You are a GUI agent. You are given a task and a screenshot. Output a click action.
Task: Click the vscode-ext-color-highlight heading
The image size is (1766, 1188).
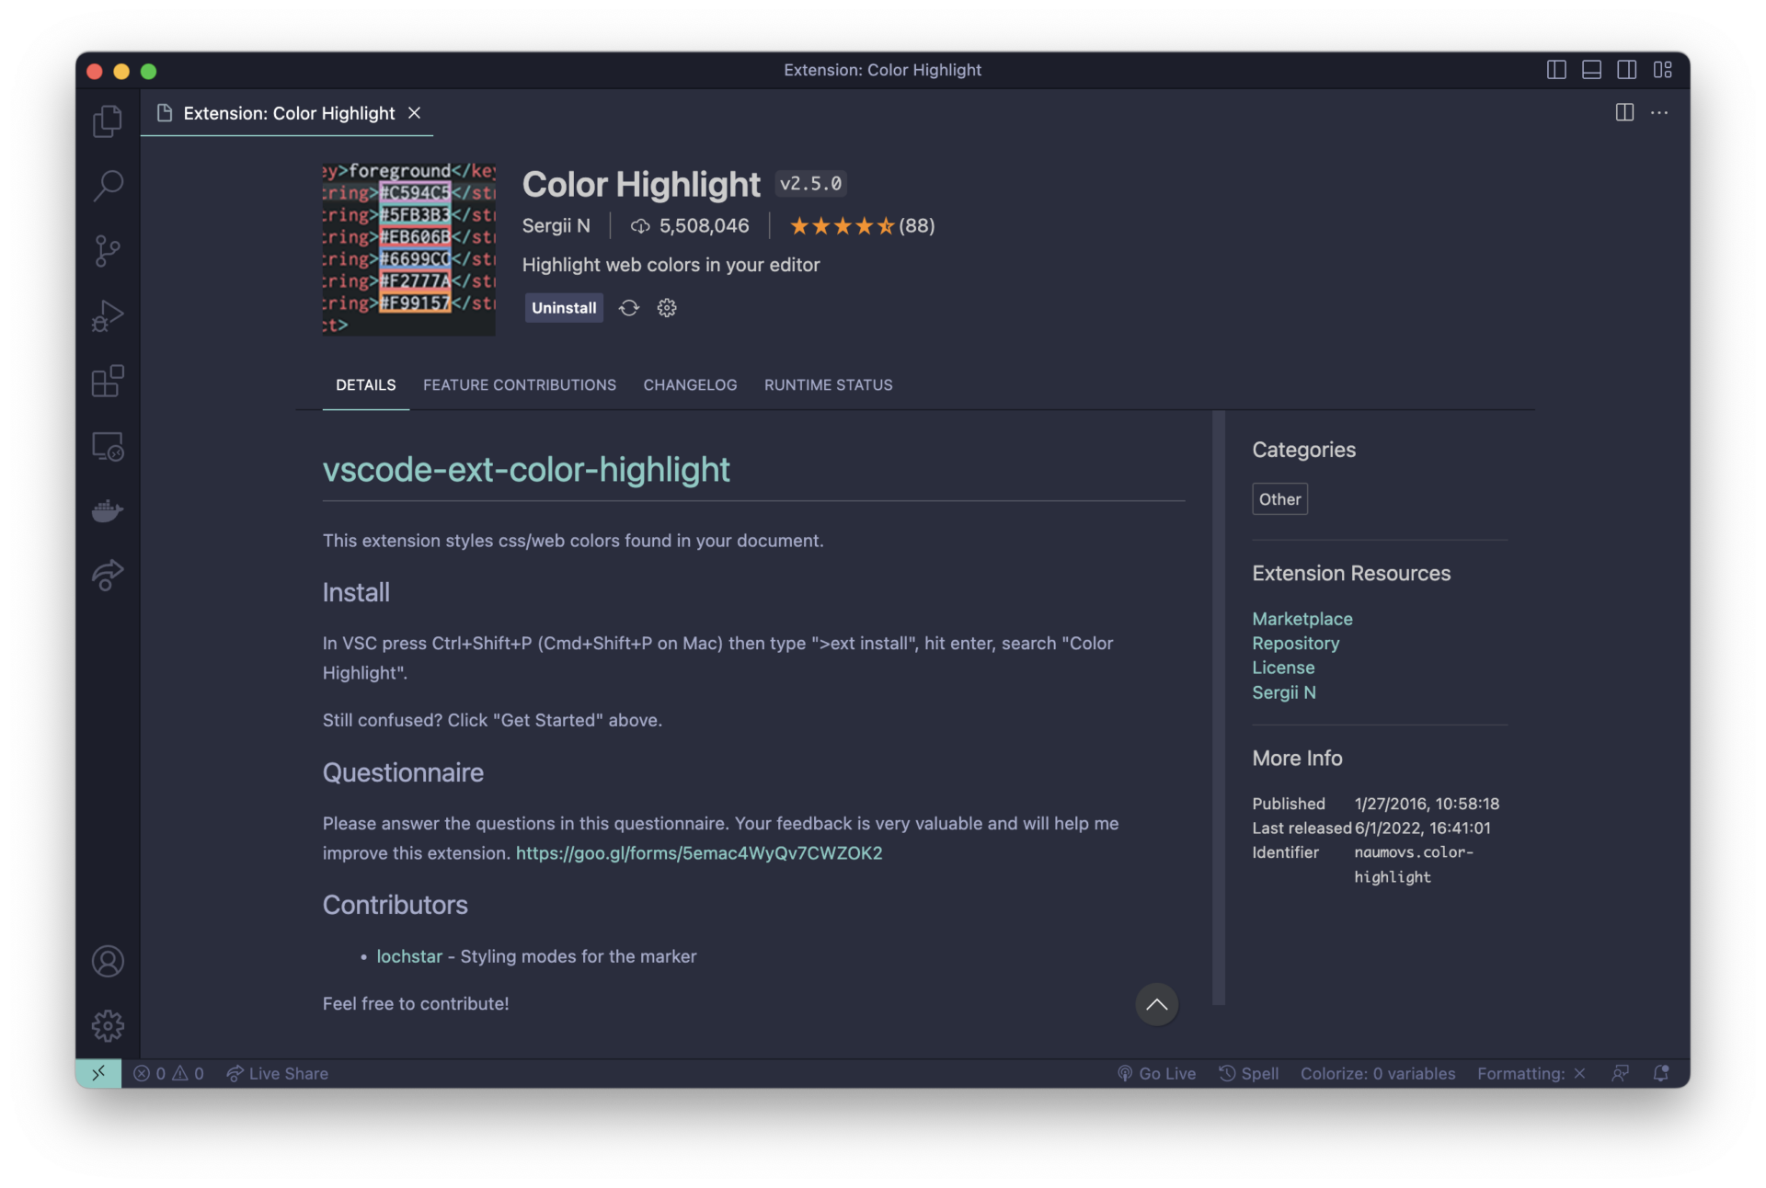coord(526,470)
